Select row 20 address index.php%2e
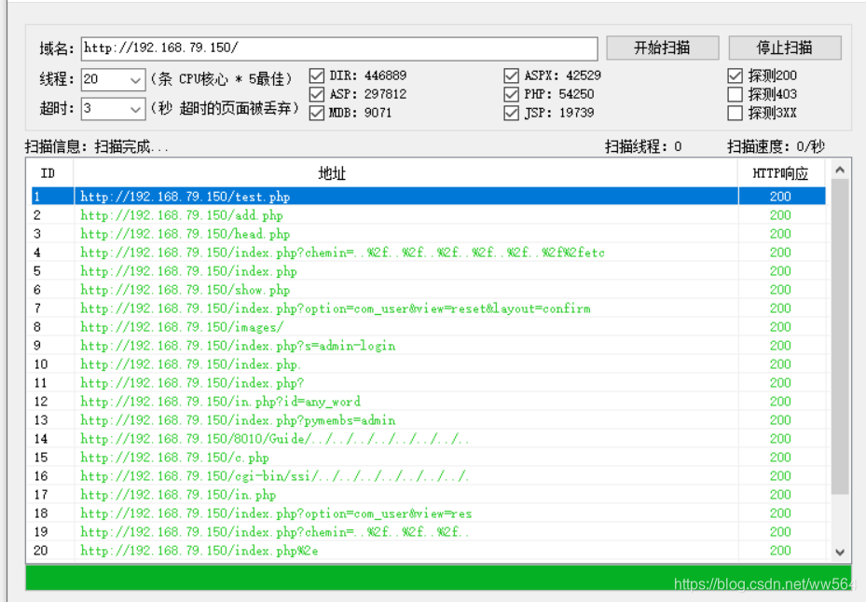The width and height of the screenshot is (866, 602). (x=428, y=551)
